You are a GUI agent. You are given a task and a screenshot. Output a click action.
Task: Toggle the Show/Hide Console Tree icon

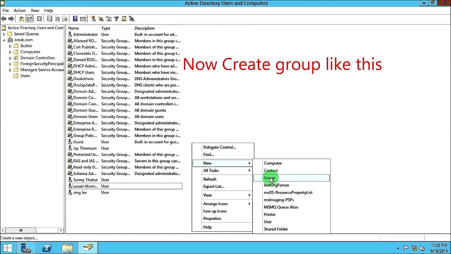pyautogui.click(x=30, y=19)
